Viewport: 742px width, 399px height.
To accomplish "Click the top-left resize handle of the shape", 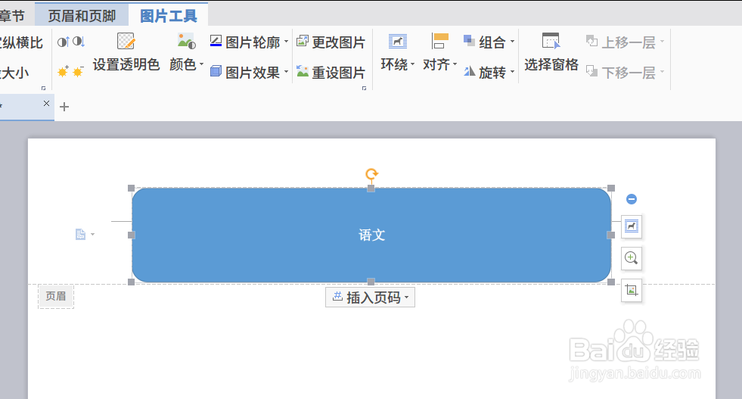I will 132,188.
